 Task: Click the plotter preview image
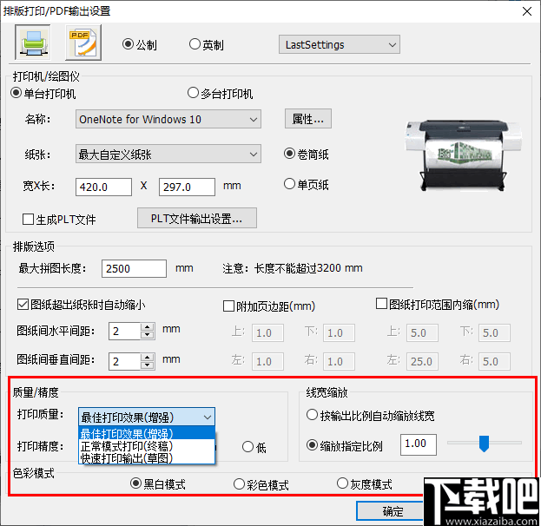point(462,155)
